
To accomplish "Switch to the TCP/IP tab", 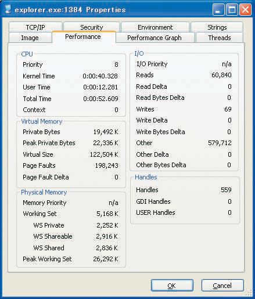I will [35, 27].
